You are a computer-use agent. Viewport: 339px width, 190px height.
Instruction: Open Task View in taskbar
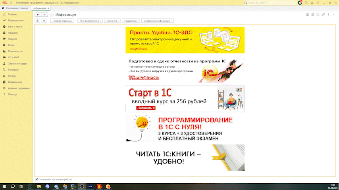point(21,186)
